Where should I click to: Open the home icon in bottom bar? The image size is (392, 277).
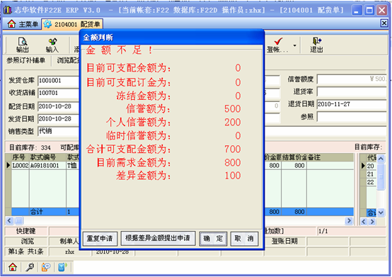coord(13,267)
